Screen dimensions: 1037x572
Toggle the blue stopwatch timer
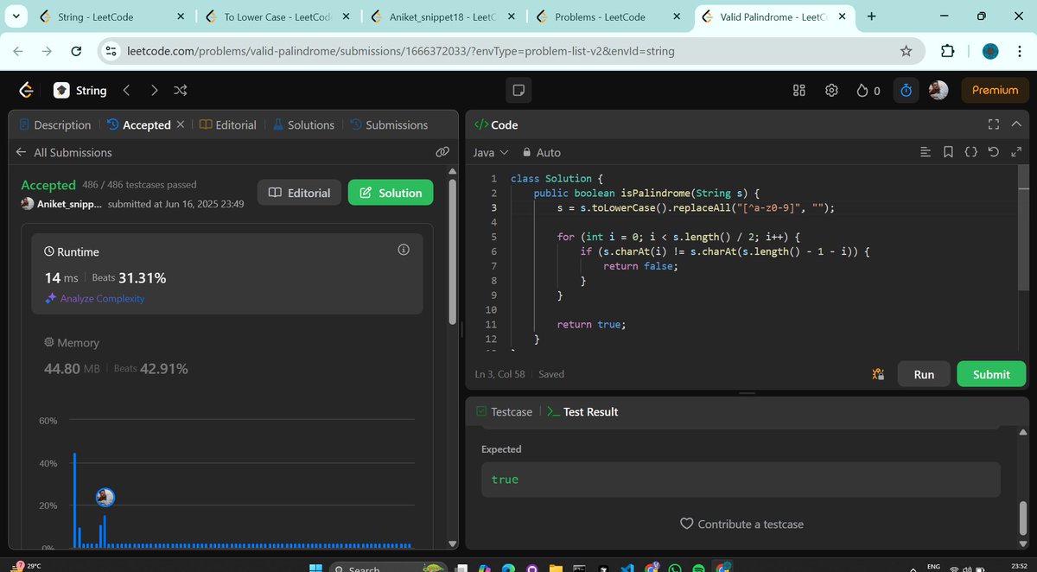click(x=906, y=90)
